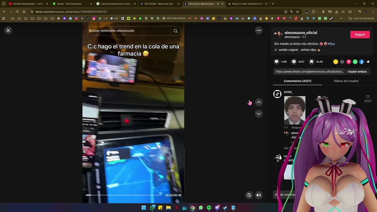This screenshot has width=377, height=212.
Task: Open GODE_ comment image thumbnail
Action: click(295, 110)
